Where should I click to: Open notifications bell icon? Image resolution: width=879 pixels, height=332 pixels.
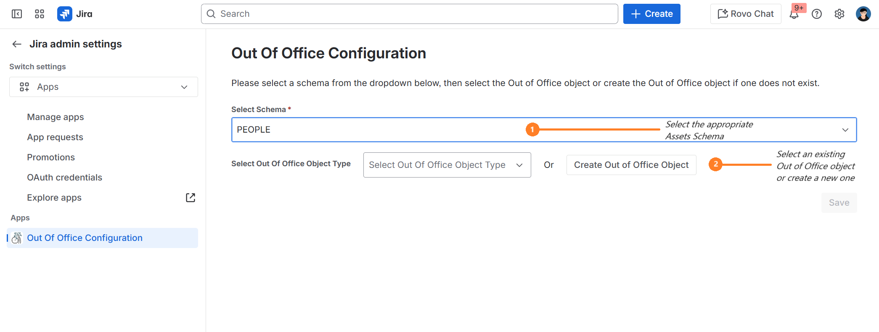coord(794,14)
